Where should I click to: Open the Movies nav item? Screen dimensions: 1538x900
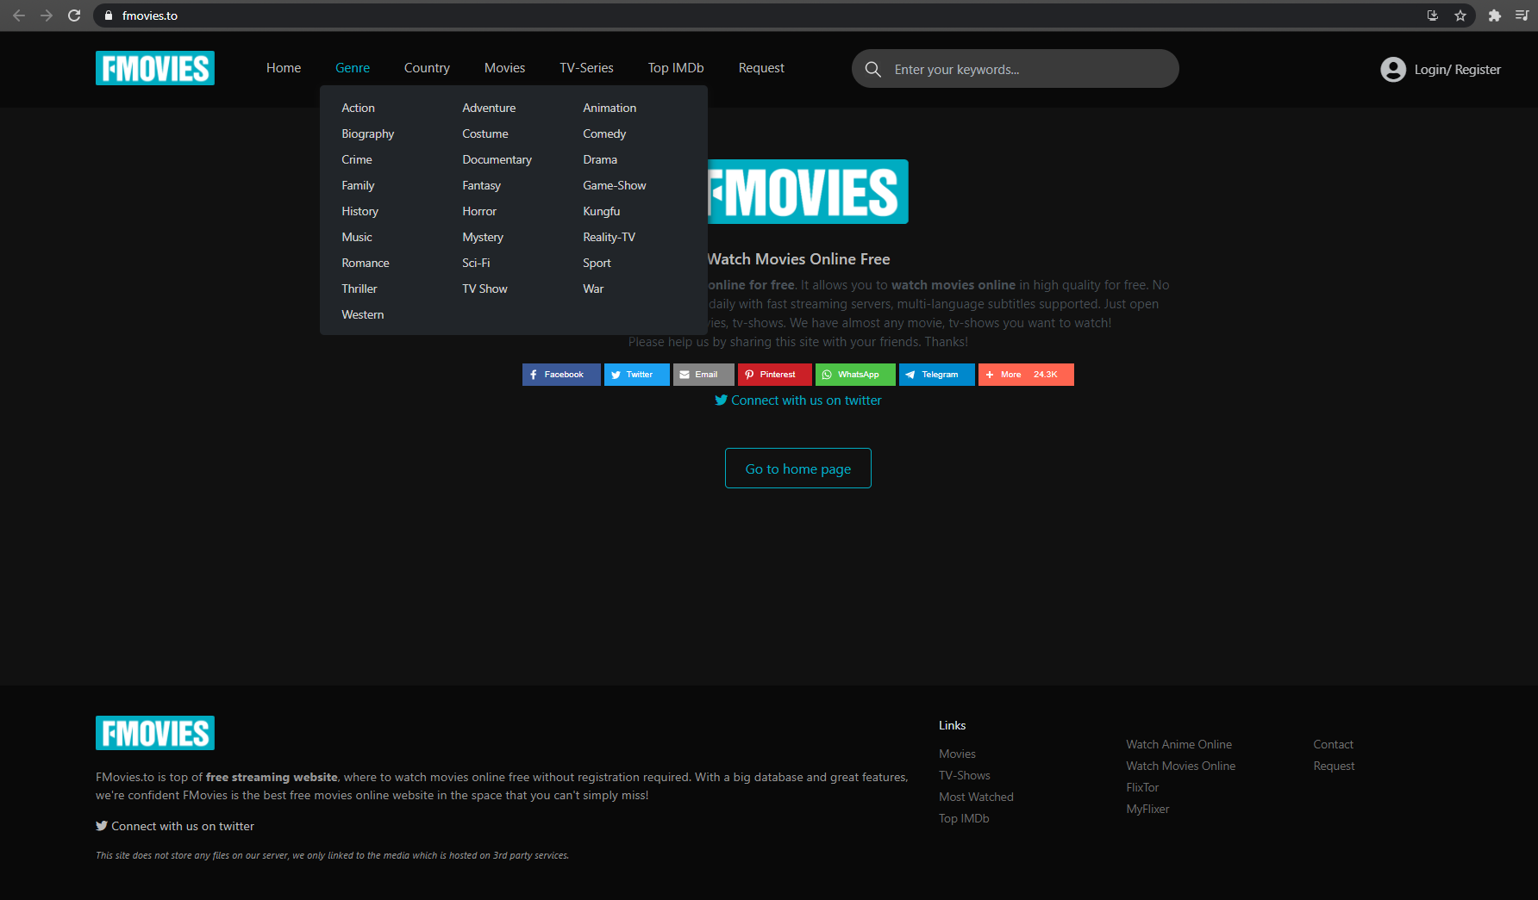504,68
